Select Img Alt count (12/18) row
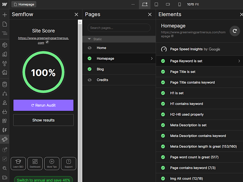243x182 pixels. [x=200, y=178]
